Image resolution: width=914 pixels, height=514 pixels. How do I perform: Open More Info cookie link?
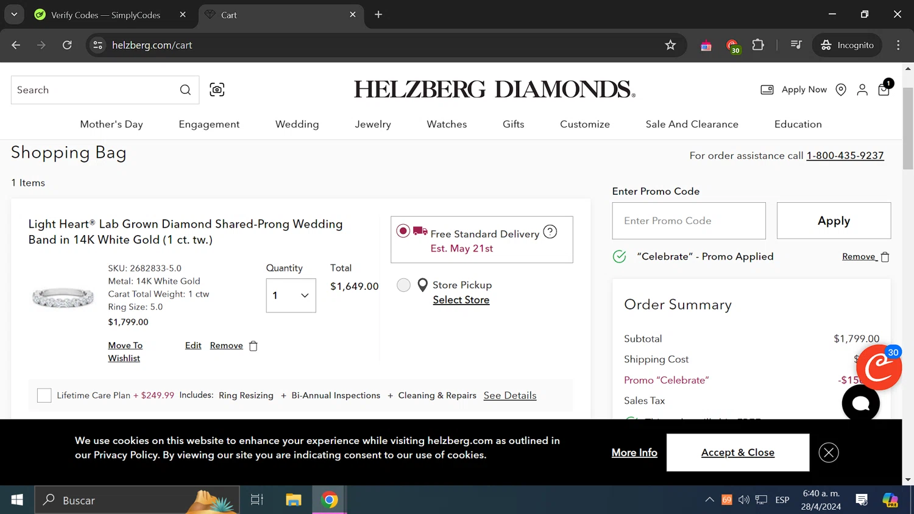pyautogui.click(x=634, y=452)
